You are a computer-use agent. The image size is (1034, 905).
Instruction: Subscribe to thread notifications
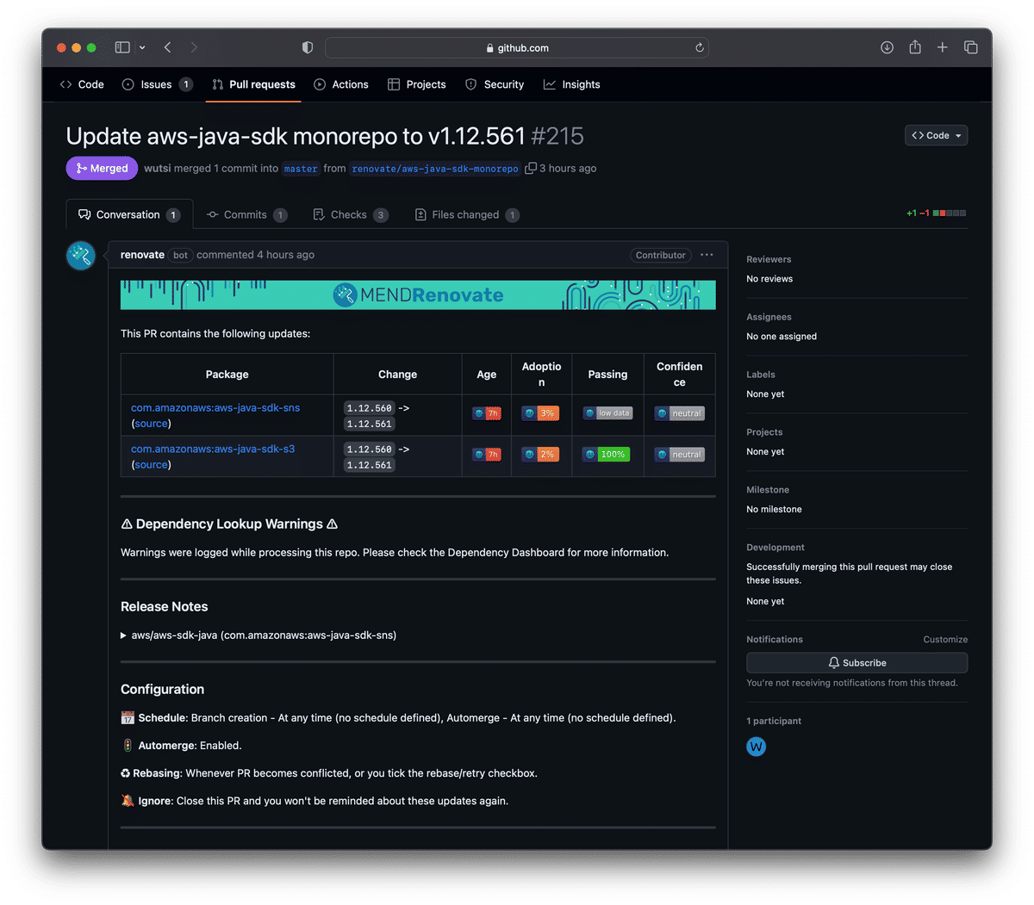click(856, 663)
